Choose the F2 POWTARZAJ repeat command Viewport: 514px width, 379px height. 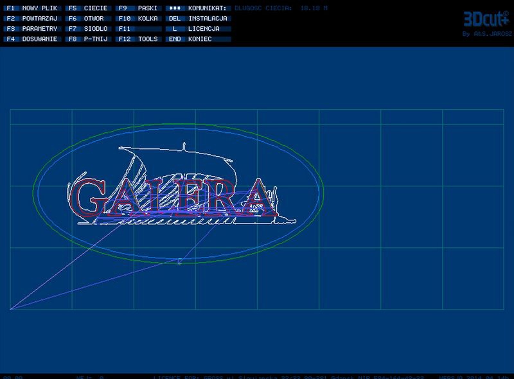[x=32, y=19]
